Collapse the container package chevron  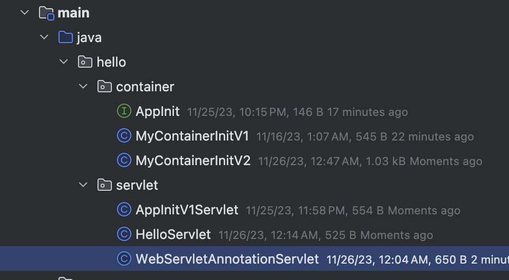coord(83,86)
